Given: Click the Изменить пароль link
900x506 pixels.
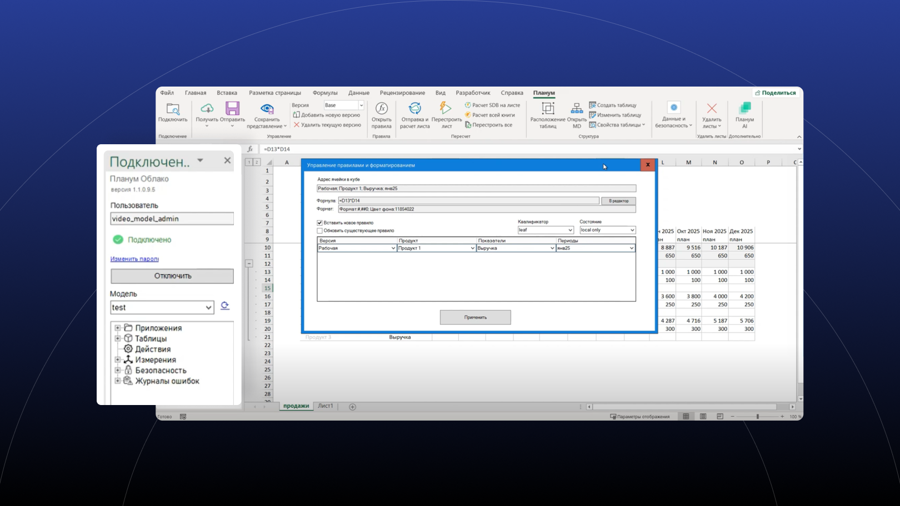Looking at the screenshot, I should [x=135, y=259].
